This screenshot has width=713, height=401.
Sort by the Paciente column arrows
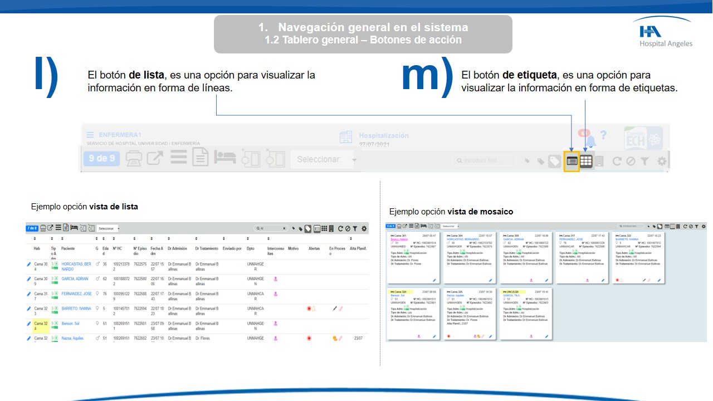coord(62,239)
